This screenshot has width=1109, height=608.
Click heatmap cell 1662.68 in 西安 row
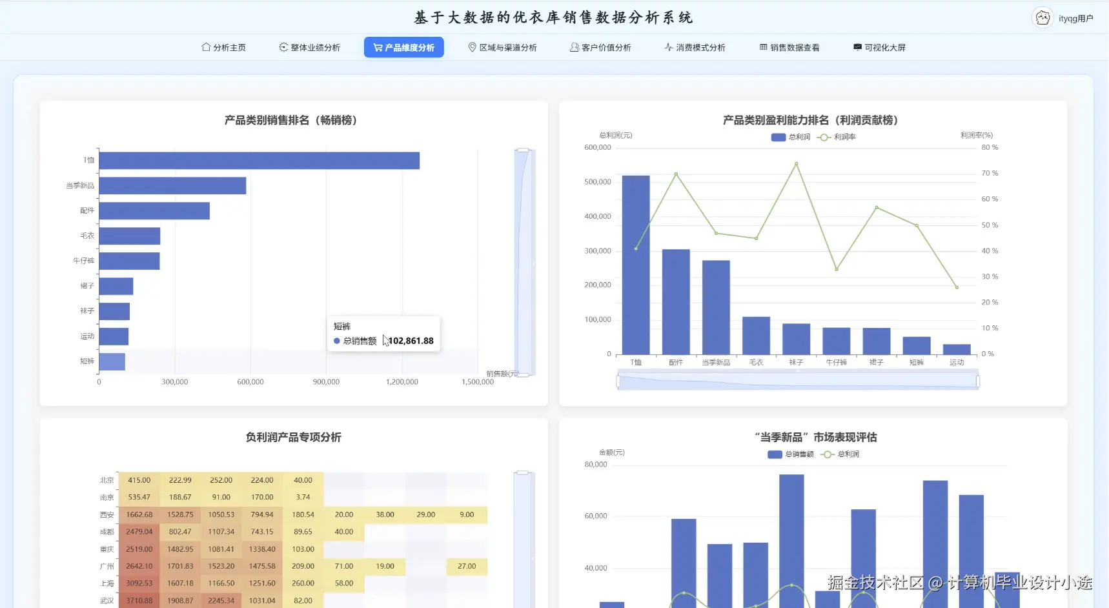[x=139, y=515]
